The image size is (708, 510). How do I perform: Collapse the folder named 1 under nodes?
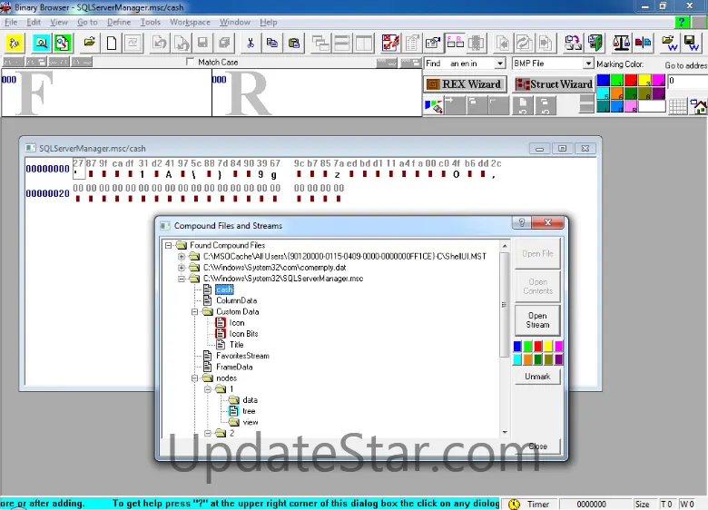[x=208, y=389]
